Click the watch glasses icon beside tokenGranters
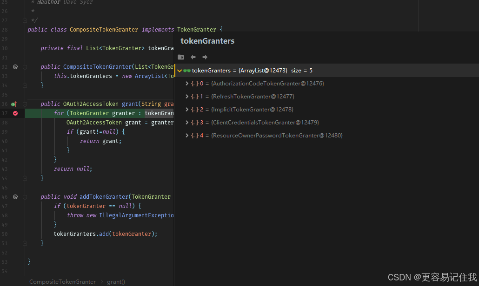Viewport: 479px width, 286px height. point(187,71)
